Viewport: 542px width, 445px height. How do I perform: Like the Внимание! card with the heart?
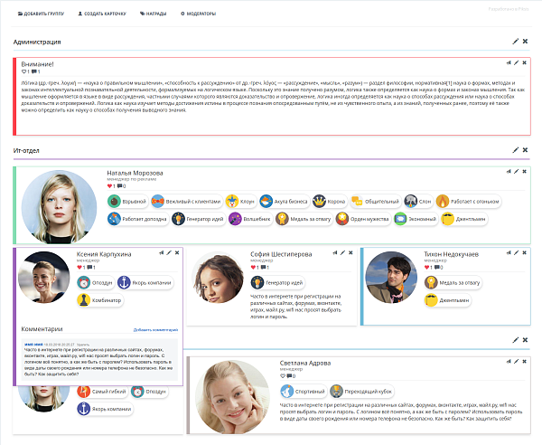pos(23,71)
